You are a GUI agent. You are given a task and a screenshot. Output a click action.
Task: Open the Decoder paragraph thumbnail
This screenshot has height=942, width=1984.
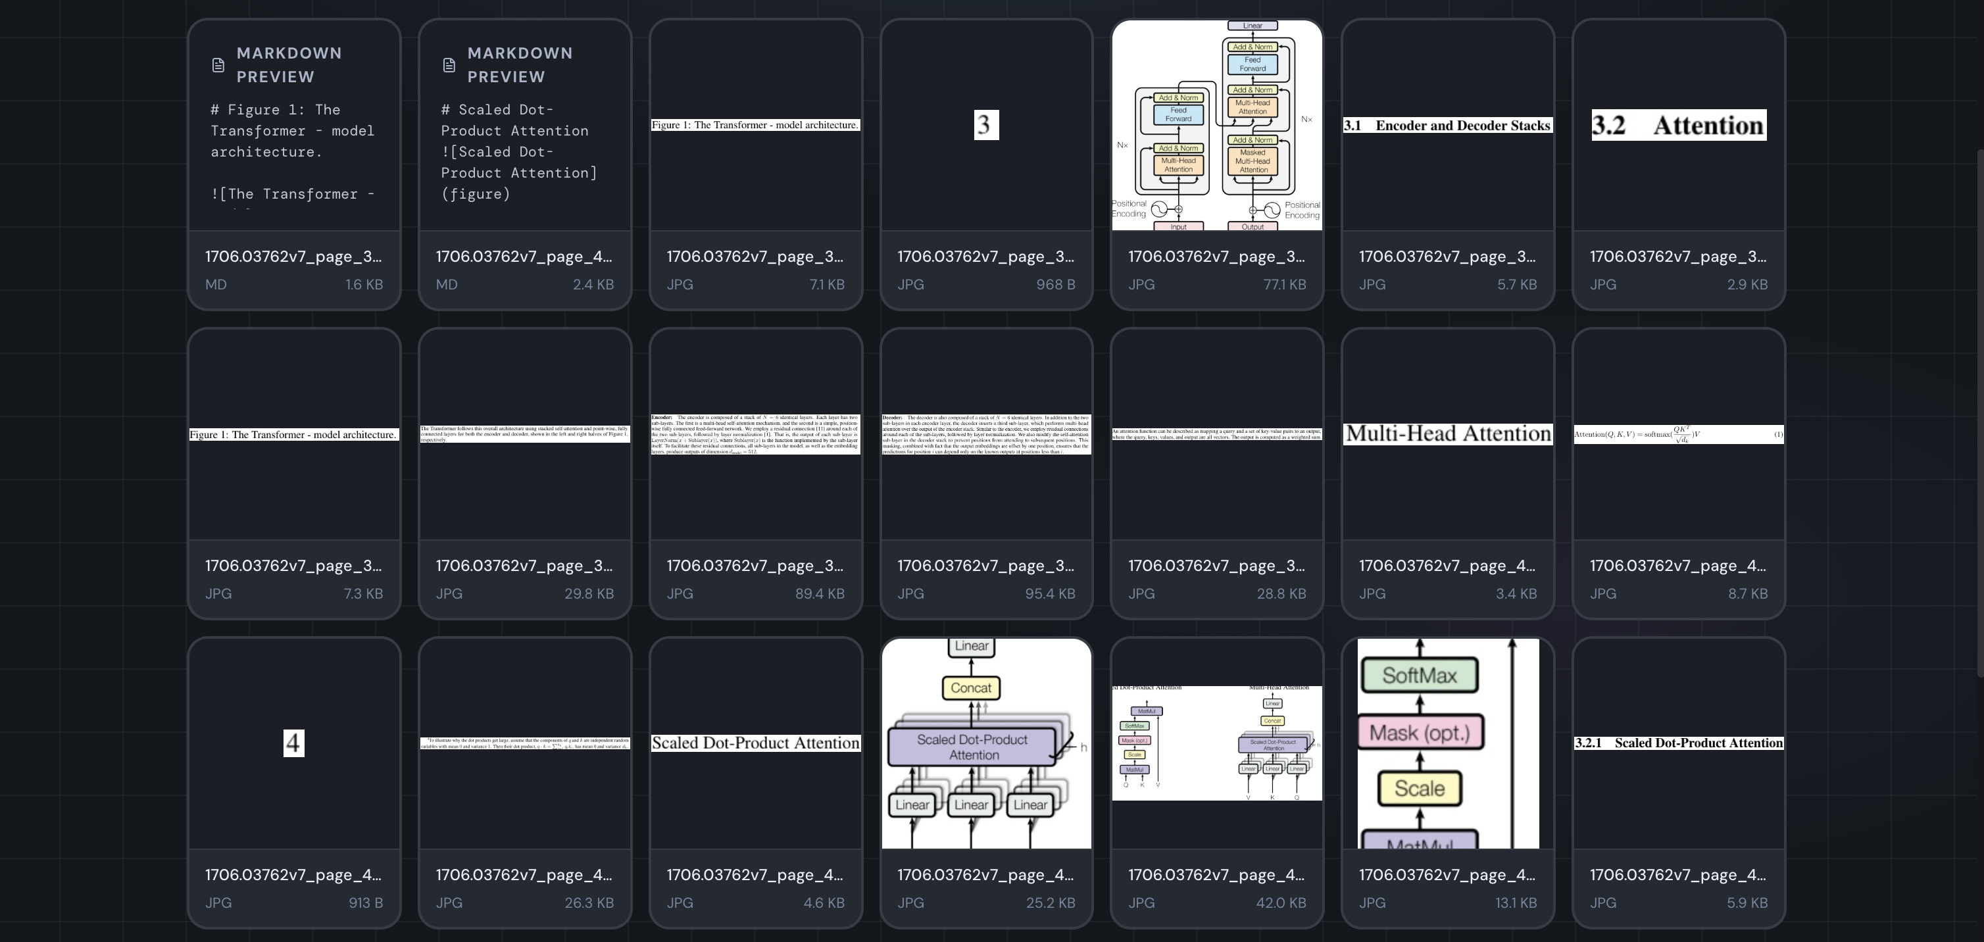(x=987, y=434)
